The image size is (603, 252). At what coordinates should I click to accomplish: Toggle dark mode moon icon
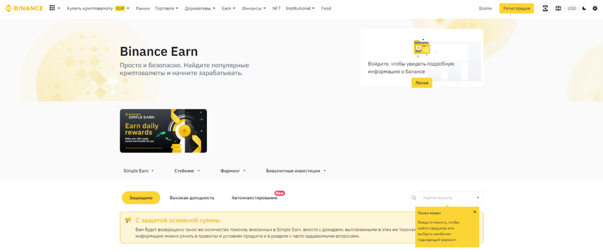[x=584, y=8]
